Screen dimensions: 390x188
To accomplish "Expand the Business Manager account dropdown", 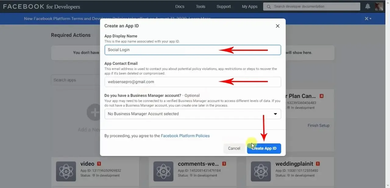I will click(x=193, y=114).
